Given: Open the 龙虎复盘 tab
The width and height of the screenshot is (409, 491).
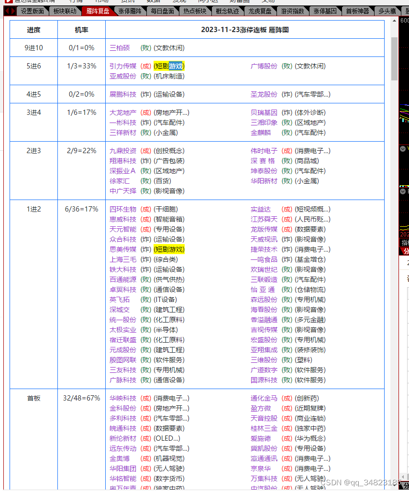Looking at the screenshot, I should pyautogui.click(x=260, y=11).
